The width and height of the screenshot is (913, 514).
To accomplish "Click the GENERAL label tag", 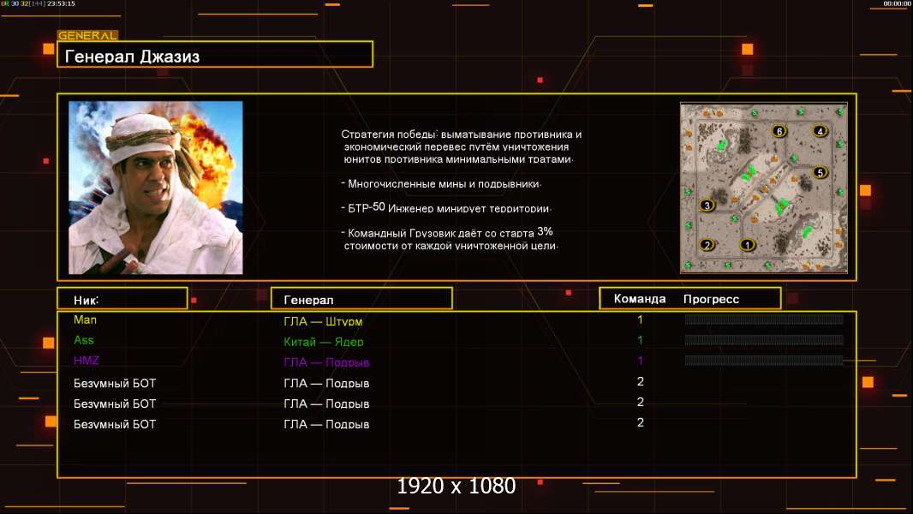I will click(88, 35).
